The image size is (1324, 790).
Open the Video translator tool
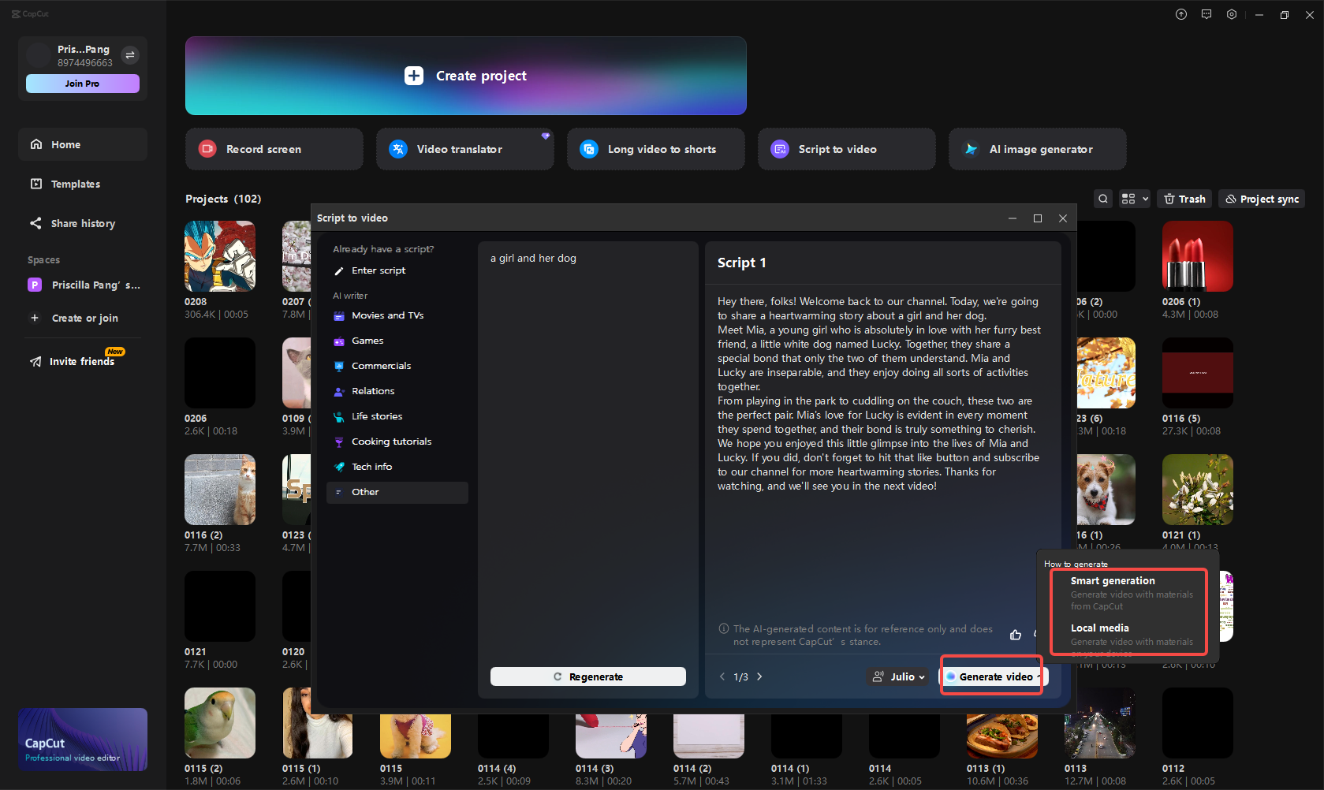click(x=464, y=149)
